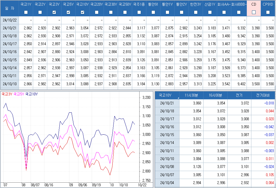Click the 10/22 marker on the chart axis
This screenshot has height=188, width=276.
point(143,185)
